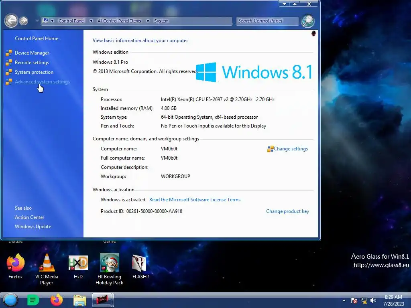Read the Microsoft Software License Terms
The width and height of the screenshot is (411, 308).
tap(195, 200)
